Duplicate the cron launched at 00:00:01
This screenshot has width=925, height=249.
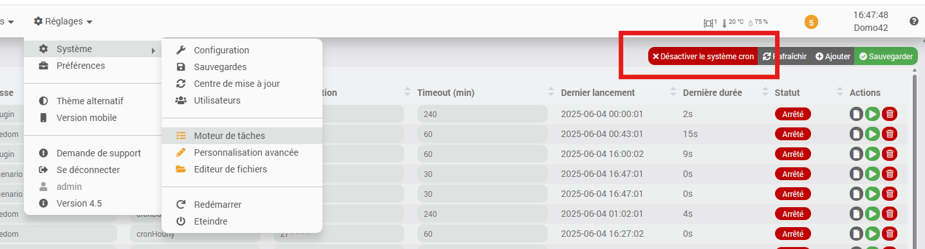pyautogui.click(x=856, y=115)
